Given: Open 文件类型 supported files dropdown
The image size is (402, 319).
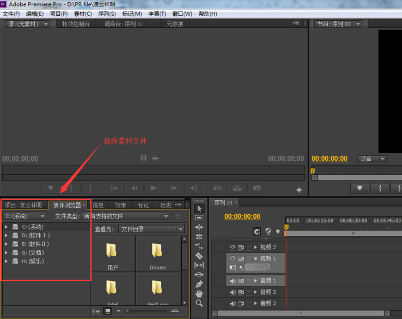Looking at the screenshot, I should click(125, 216).
